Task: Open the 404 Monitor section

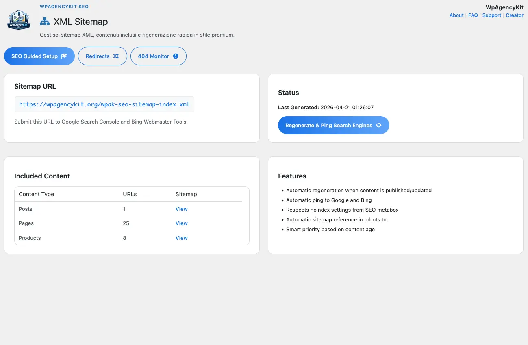Action: (x=159, y=56)
